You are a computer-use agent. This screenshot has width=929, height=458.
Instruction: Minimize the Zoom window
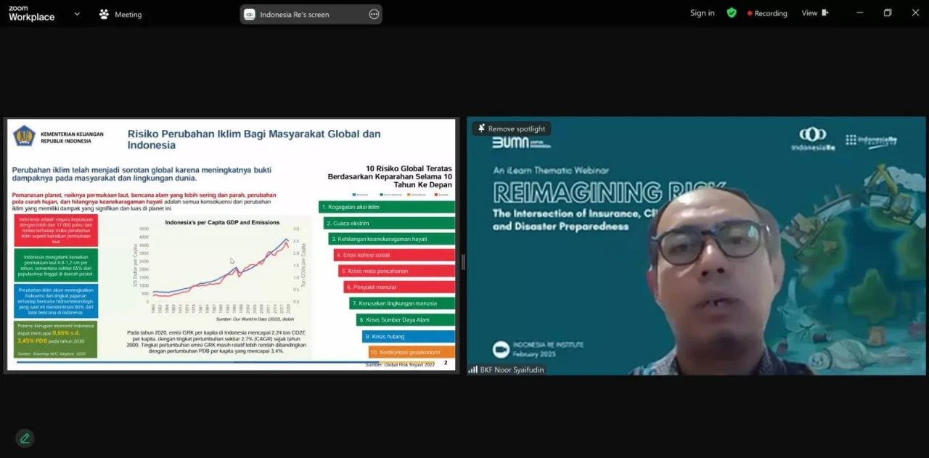click(860, 13)
